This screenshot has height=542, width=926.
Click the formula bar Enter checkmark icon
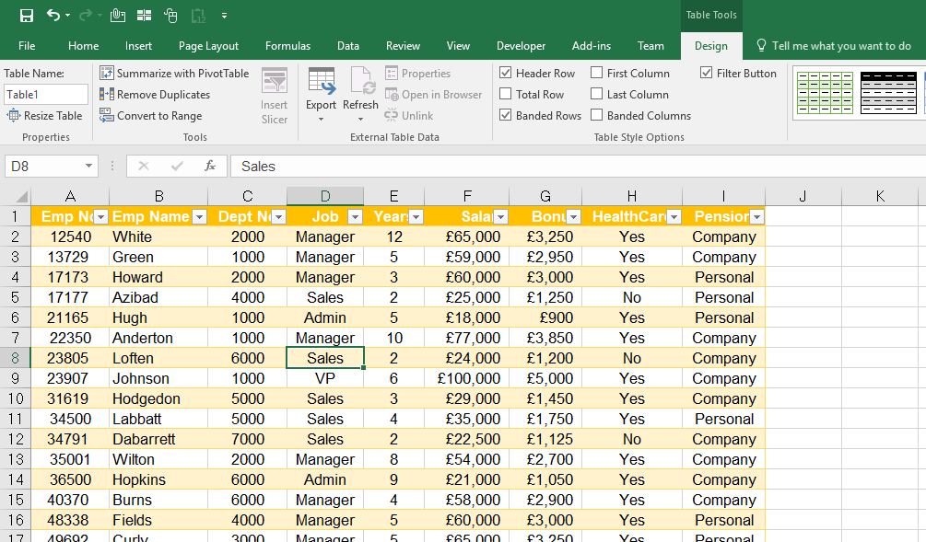[177, 167]
